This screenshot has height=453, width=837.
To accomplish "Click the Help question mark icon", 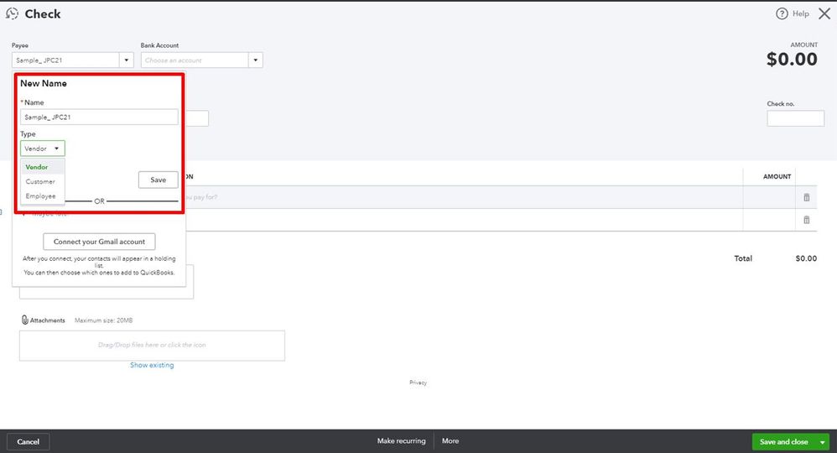I will click(782, 14).
